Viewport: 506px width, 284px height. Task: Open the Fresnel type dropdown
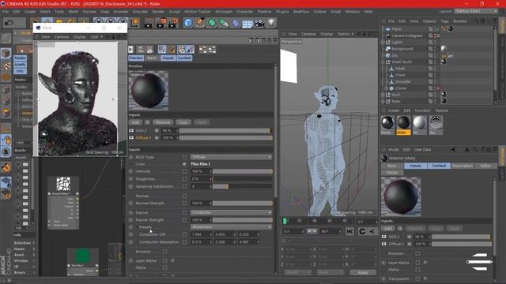(231, 212)
